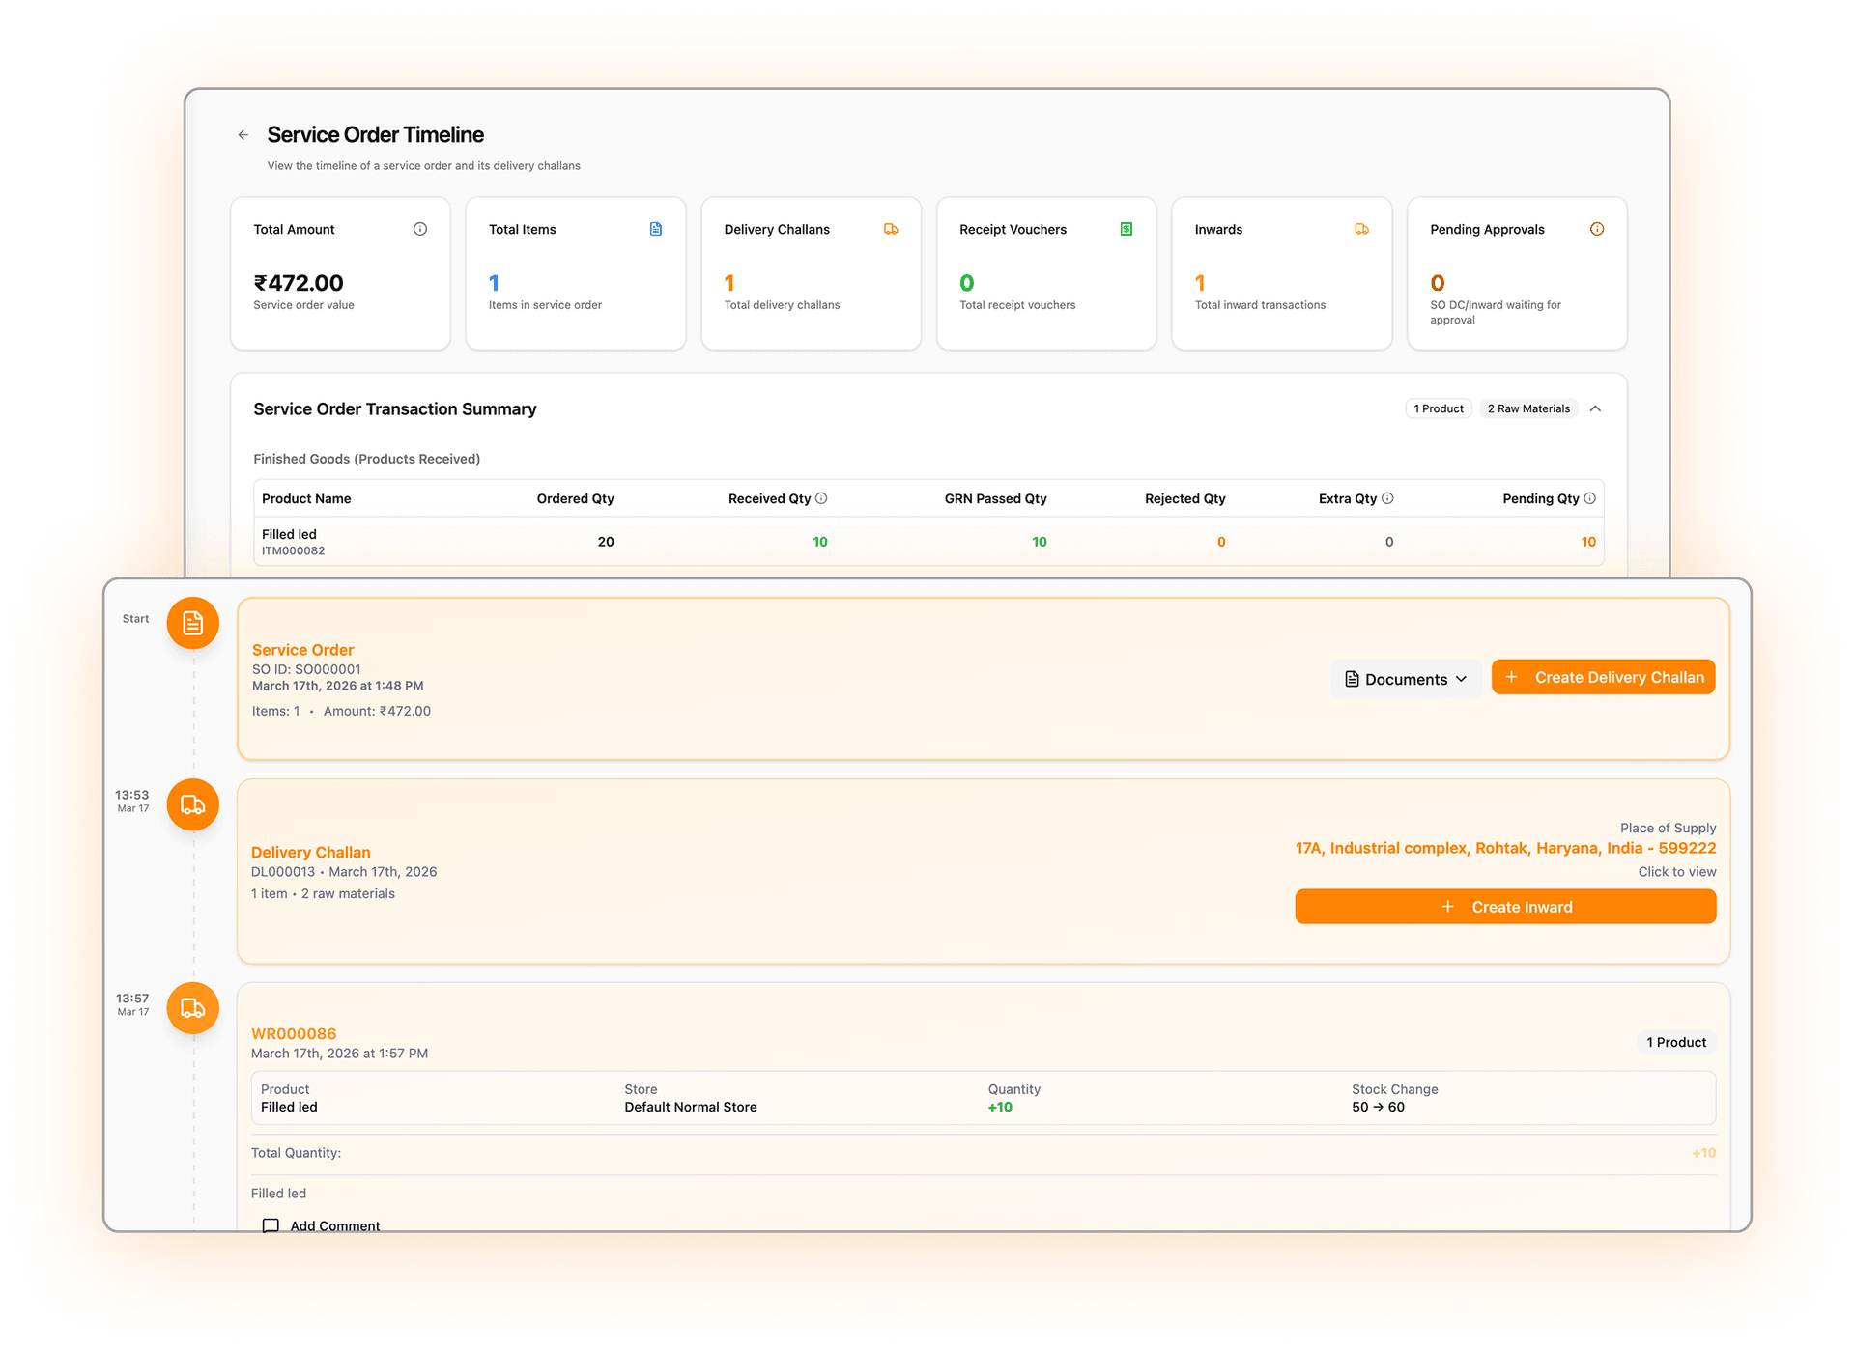Open the Inwards summary card

coord(1281,273)
